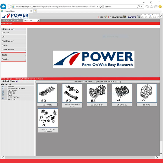Go back with browser back arrow
This screenshot has height=163, width=163.
point(3,6)
